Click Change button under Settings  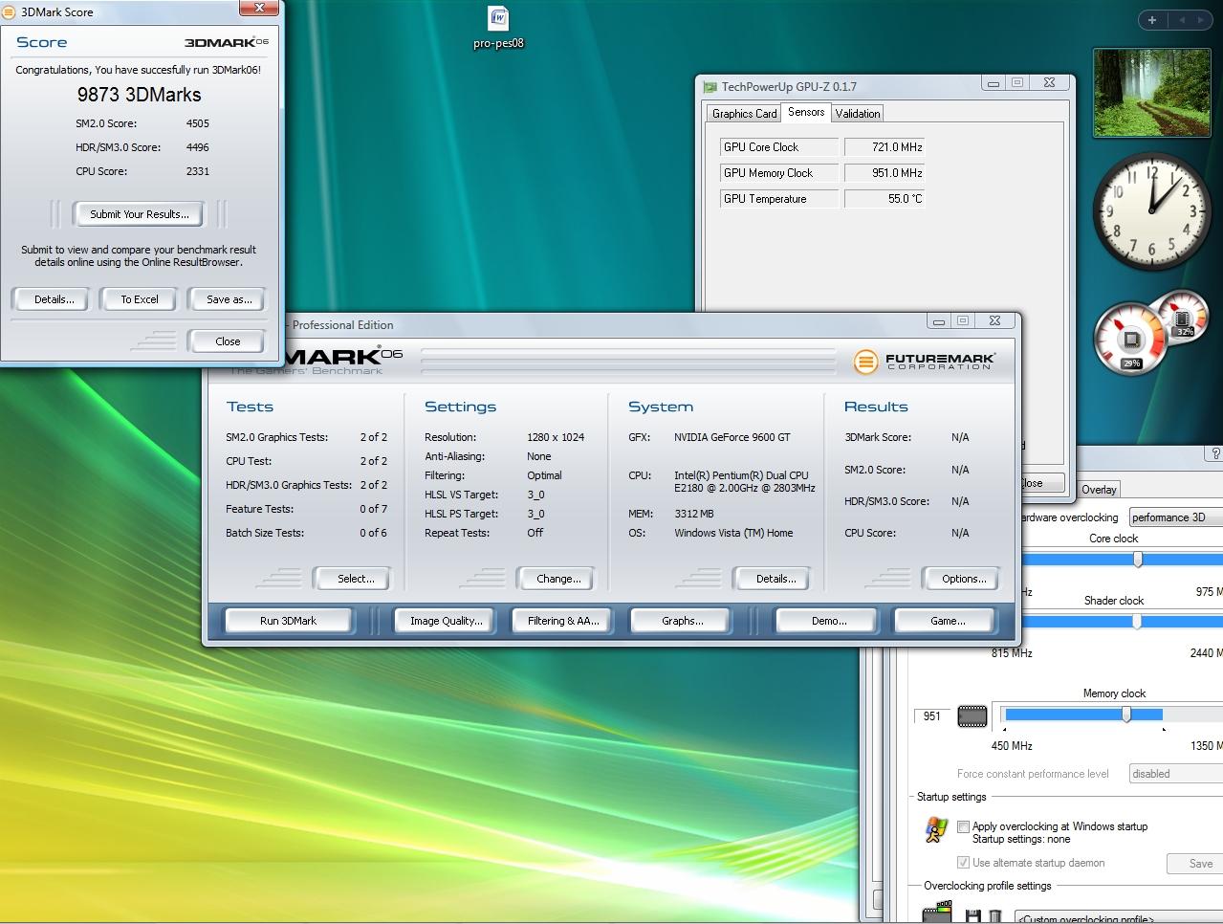pos(558,579)
